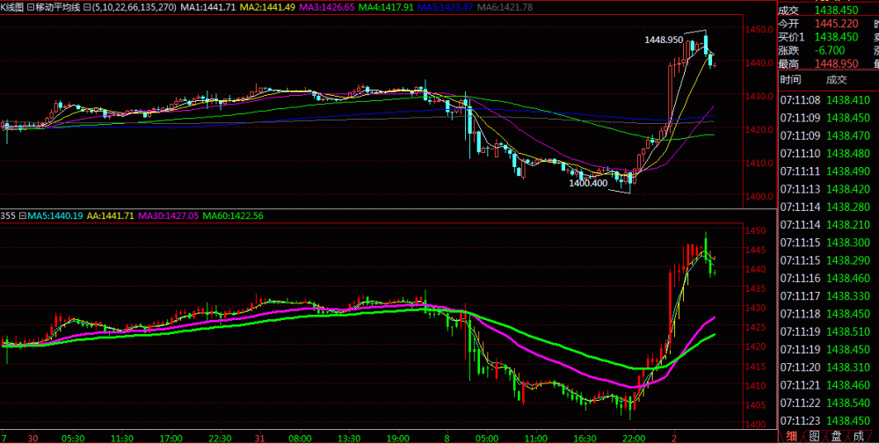
Task: Select the 07:11:08 trade tick row
Action: click(826, 100)
